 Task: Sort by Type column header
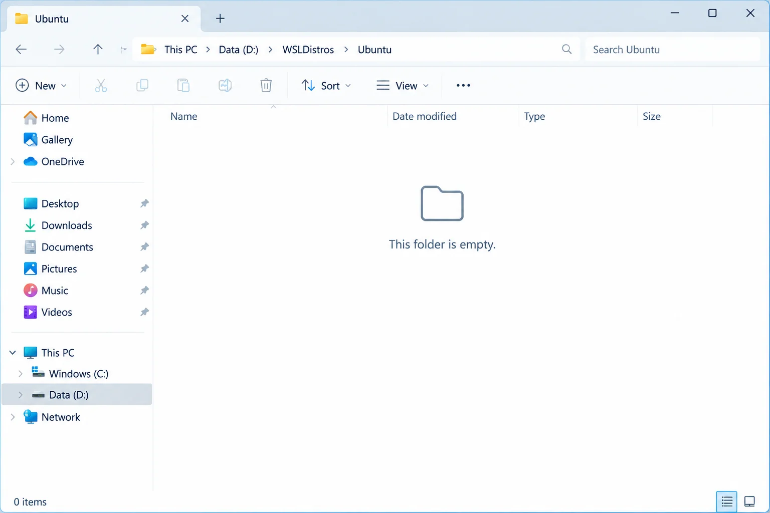[x=534, y=116]
